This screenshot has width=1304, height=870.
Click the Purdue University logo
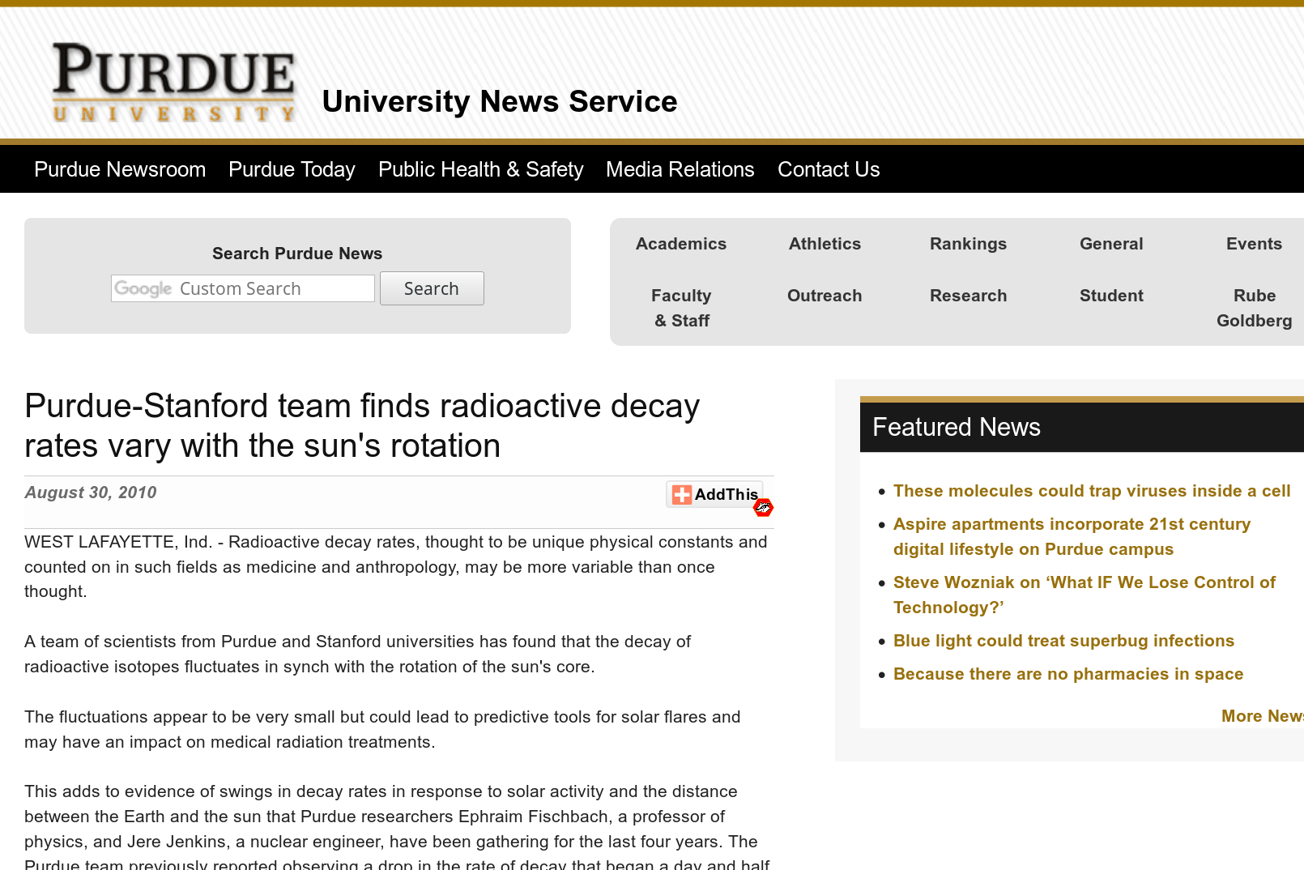pos(174,83)
